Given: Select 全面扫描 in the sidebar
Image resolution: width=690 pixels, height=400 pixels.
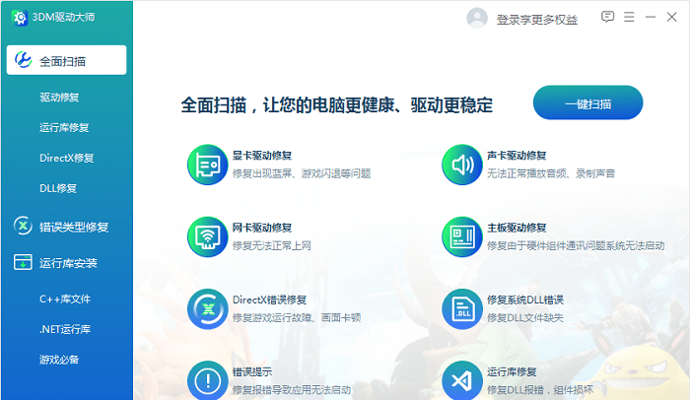Looking at the screenshot, I should click(x=66, y=60).
